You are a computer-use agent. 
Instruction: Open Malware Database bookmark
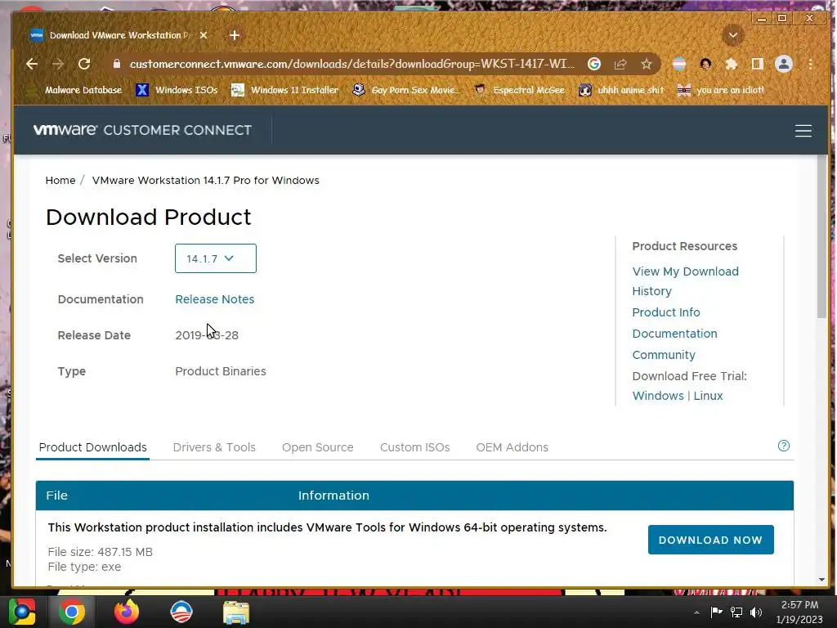(x=74, y=90)
